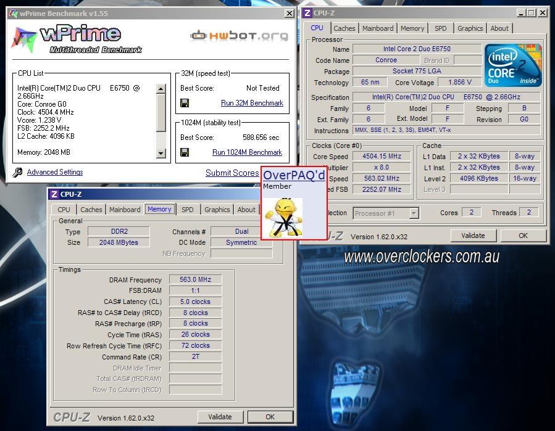Image resolution: width=555 pixels, height=431 pixels.
Task: Open About tab in right CPU-Z window
Action: (499, 28)
